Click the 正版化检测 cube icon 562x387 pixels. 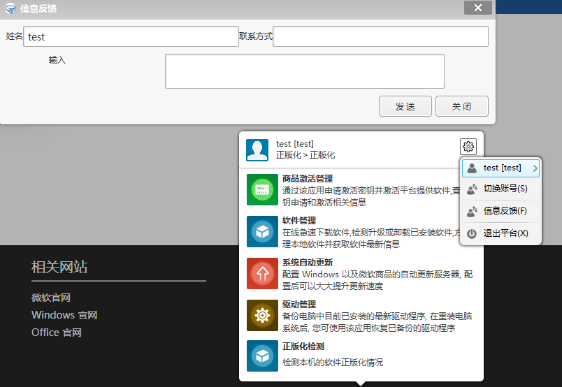(262, 356)
